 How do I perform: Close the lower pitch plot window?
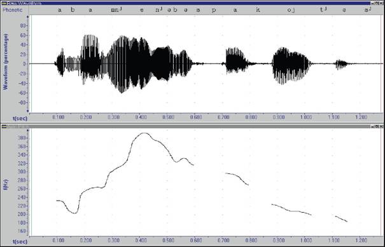point(381,126)
